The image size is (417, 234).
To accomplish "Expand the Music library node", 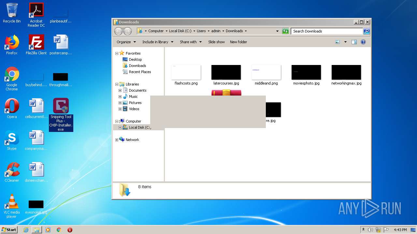I will pos(120,97).
